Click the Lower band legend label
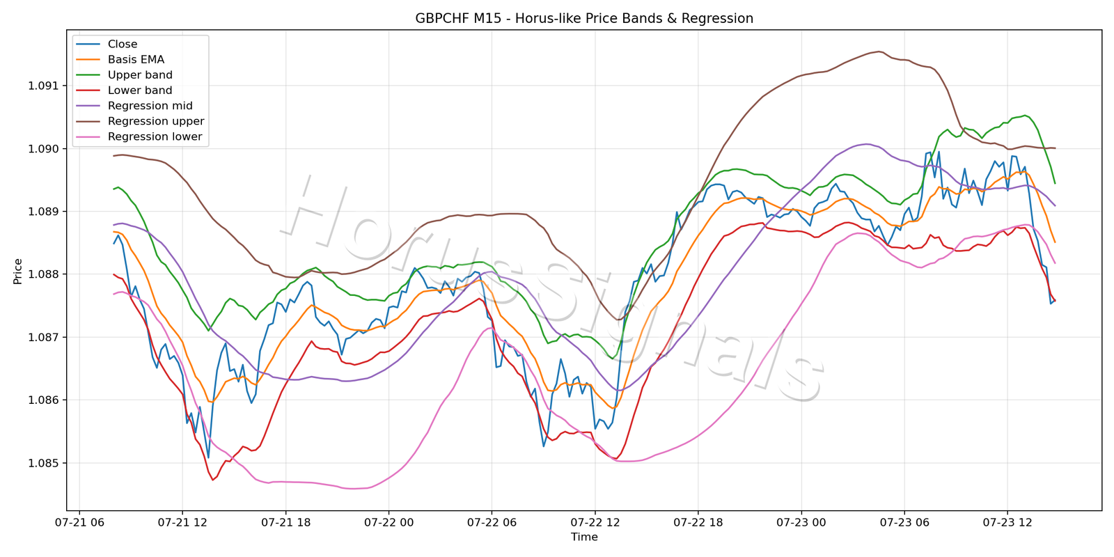The width and height of the screenshot is (1114, 557). (x=140, y=91)
